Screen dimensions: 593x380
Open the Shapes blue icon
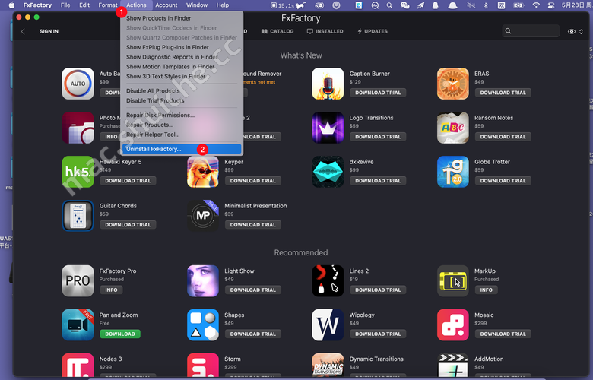click(x=203, y=325)
